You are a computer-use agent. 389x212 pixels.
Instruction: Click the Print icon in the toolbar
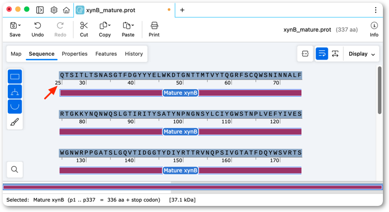click(x=154, y=25)
